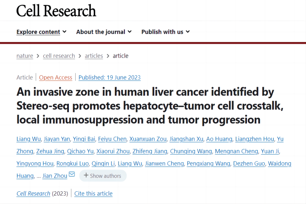Click author Jian Zhou link

click(55, 176)
